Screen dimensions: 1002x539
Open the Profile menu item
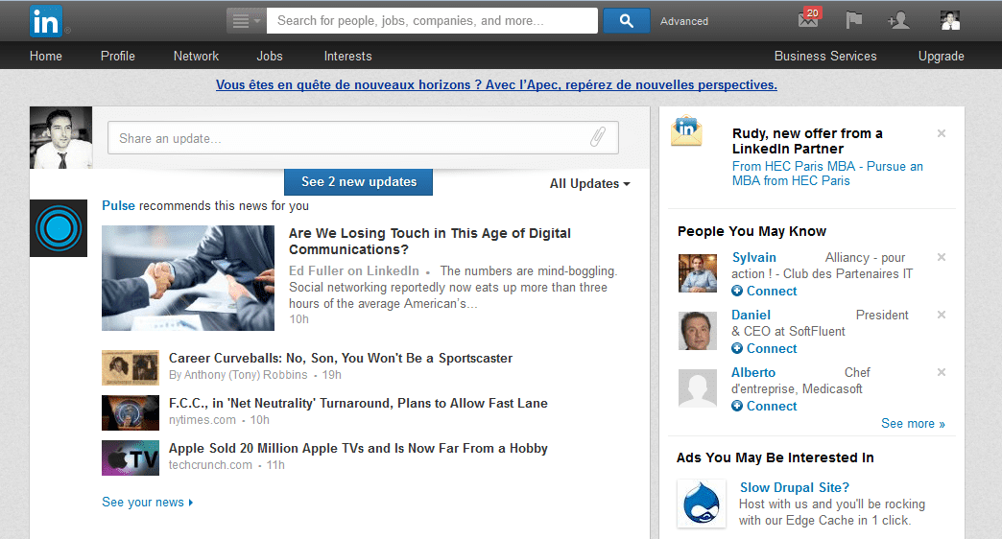tap(118, 57)
